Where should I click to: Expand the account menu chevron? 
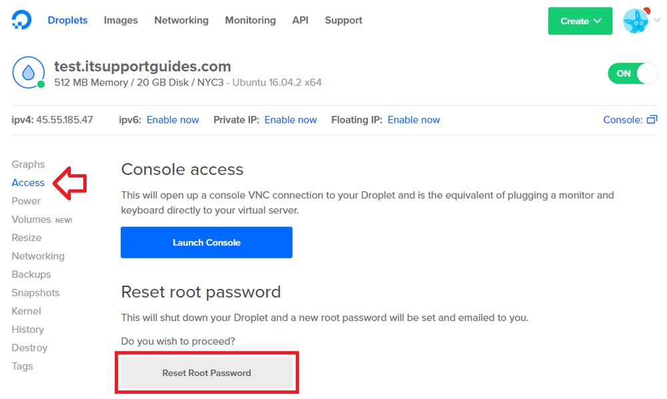[x=657, y=21]
